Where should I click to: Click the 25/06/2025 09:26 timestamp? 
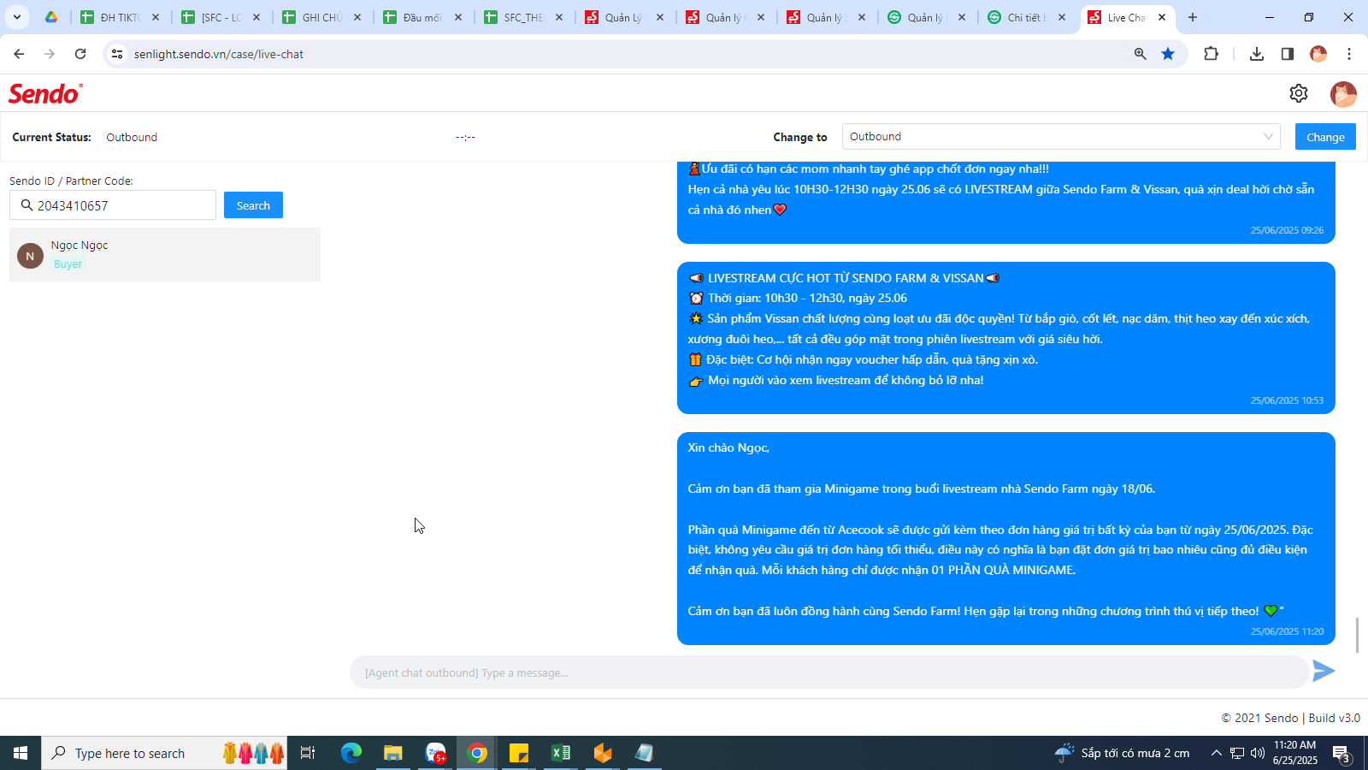click(1287, 230)
